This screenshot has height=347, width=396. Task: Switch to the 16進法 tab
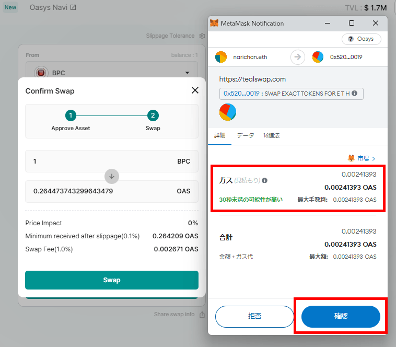point(271,135)
